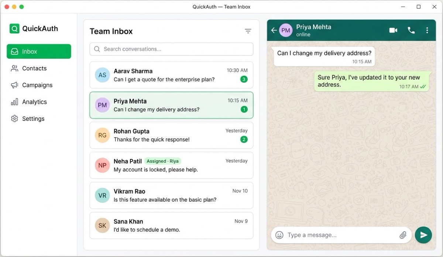This screenshot has width=443, height=257.
Task: Go back using the chat header arrow
Action: 274,30
